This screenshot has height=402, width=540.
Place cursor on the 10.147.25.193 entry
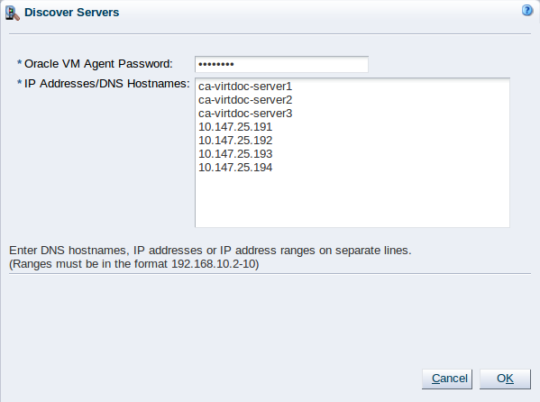(x=235, y=153)
